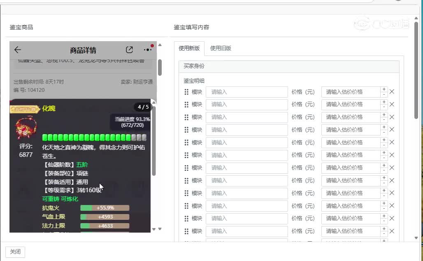
Task: Click the product panel scroll up arrow
Action: click(x=160, y=45)
